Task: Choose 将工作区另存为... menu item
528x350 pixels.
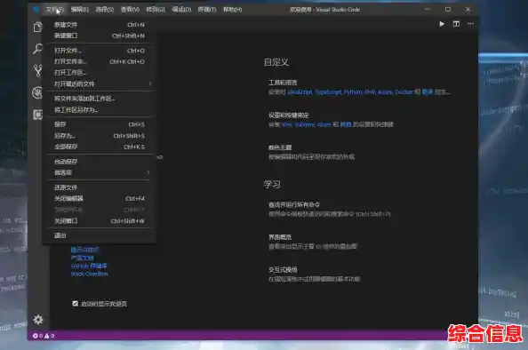Action: pyautogui.click(x=99, y=110)
